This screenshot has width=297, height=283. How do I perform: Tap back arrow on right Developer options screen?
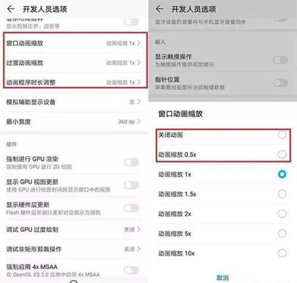160,9
